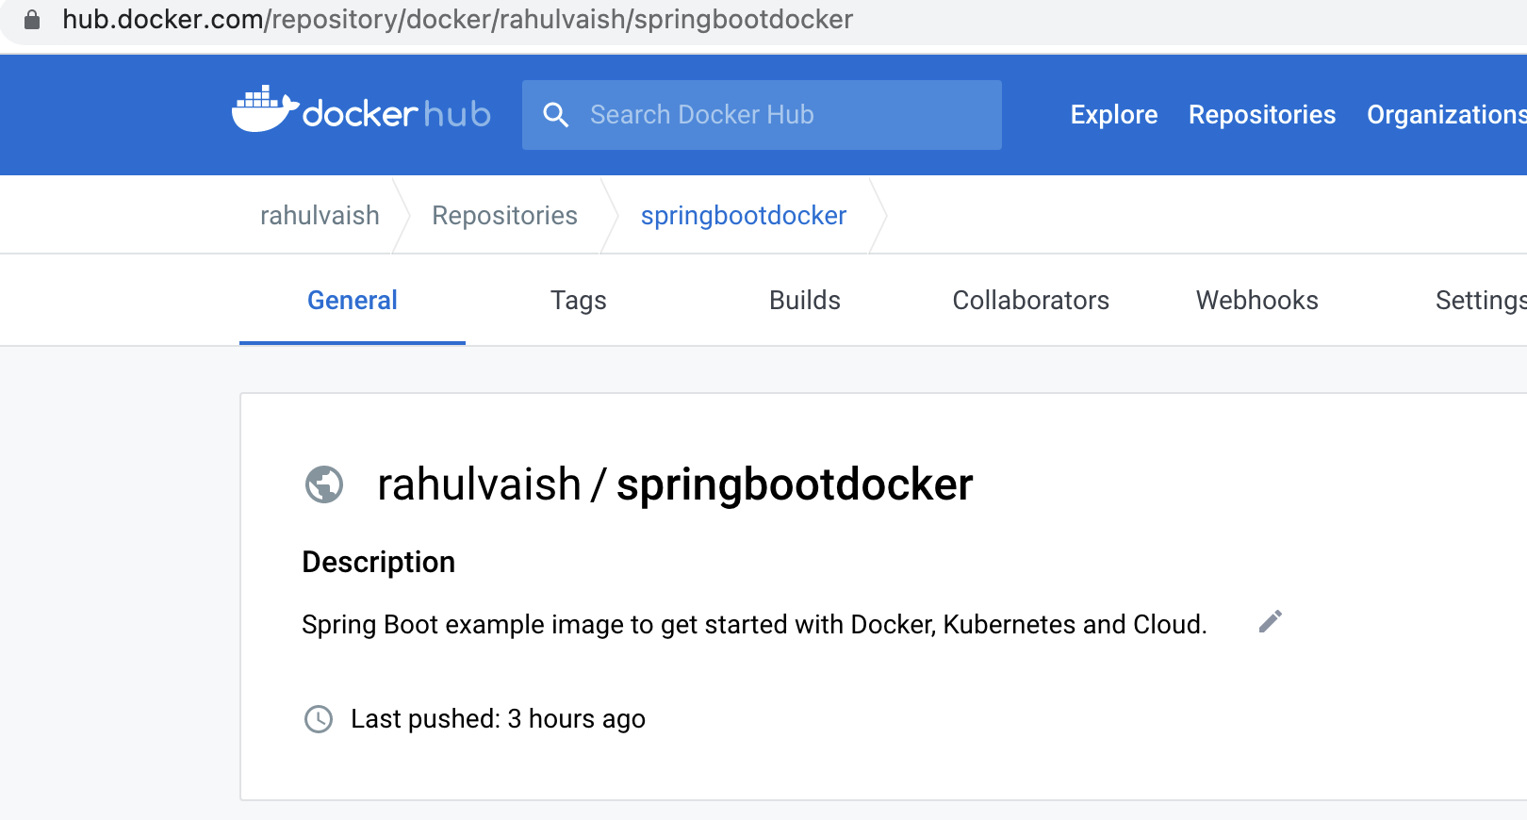The height and width of the screenshot is (820, 1527).
Task: Open the Repositories navigation link in header
Action: coord(1262,115)
